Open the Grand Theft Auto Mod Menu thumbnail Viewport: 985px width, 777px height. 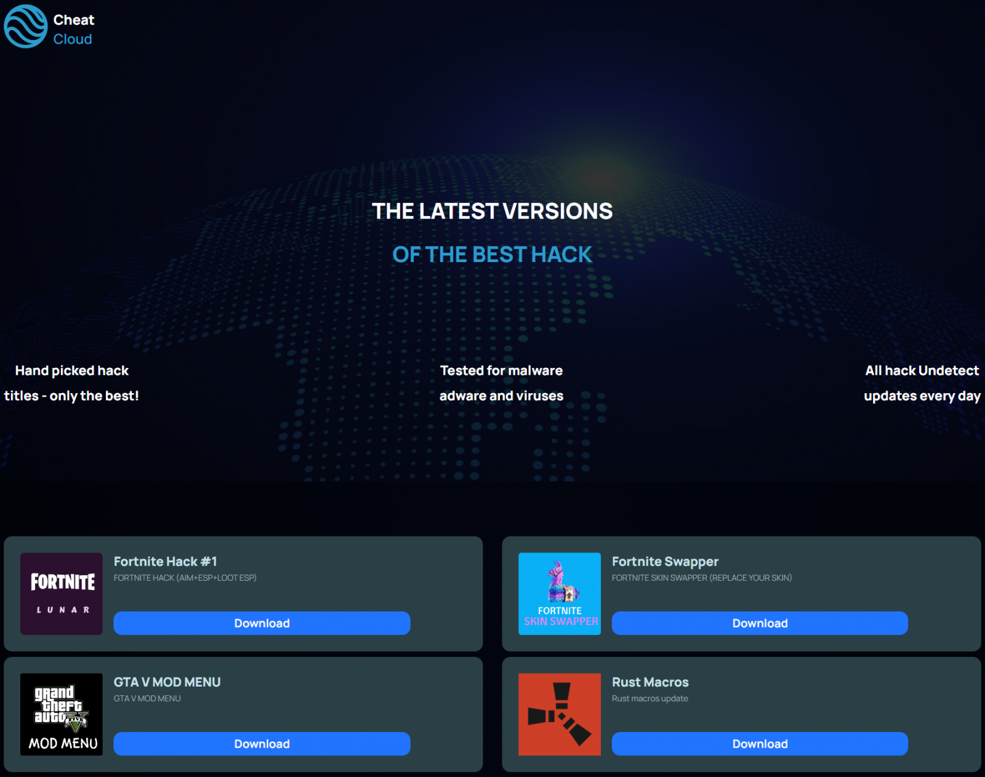coord(62,714)
